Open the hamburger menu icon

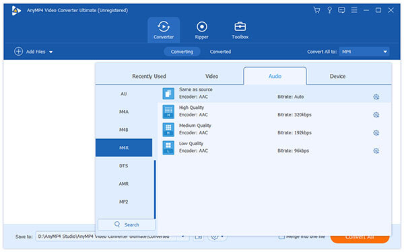coord(354,10)
